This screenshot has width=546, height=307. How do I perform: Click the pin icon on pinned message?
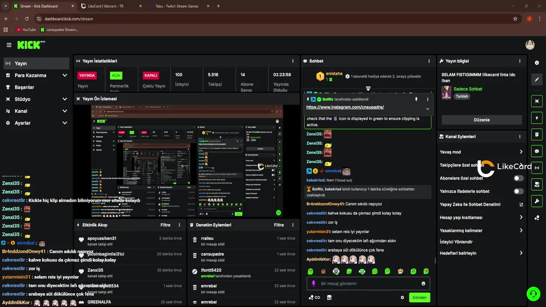[x=416, y=99]
